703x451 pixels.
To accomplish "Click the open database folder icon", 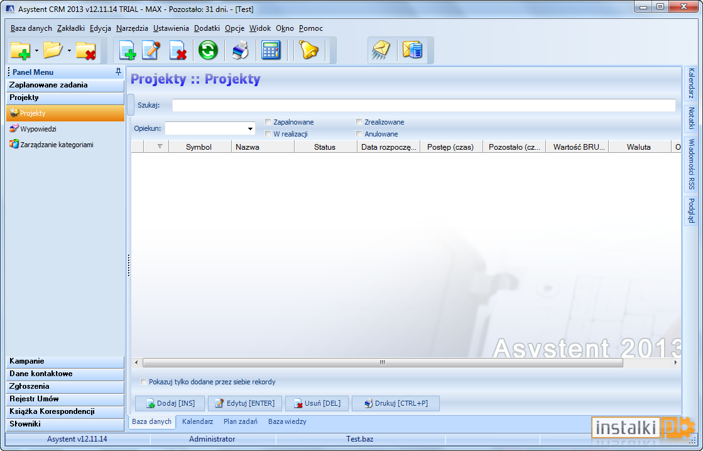I will coord(53,50).
